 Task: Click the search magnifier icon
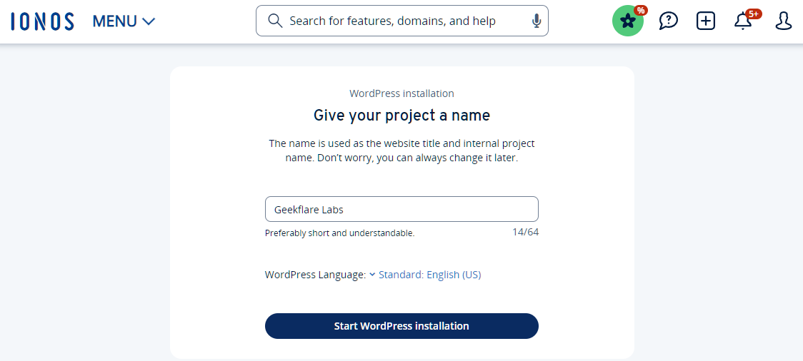(x=275, y=21)
